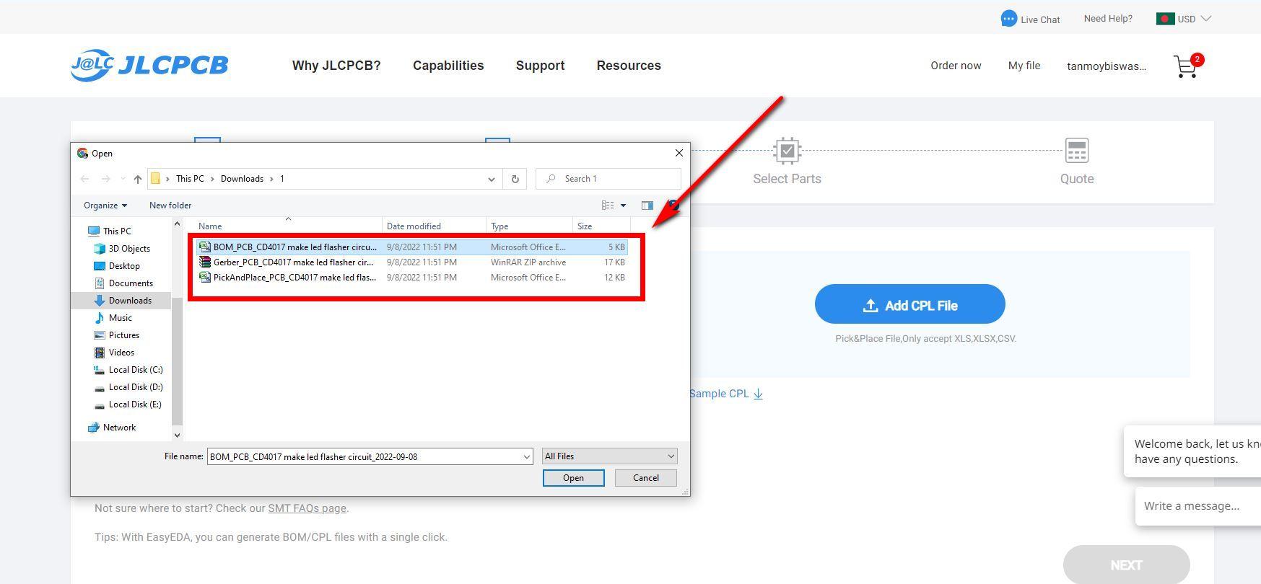Open the Support menu
Screen dimensions: 1261x584
point(540,66)
